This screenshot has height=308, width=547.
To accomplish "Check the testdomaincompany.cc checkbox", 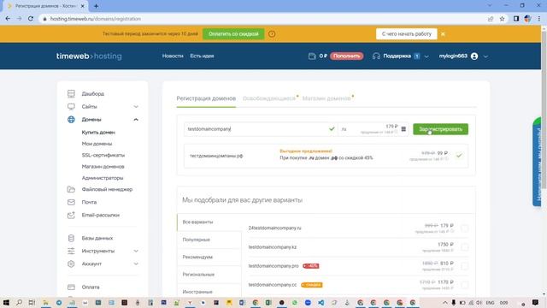I will click(465, 285).
